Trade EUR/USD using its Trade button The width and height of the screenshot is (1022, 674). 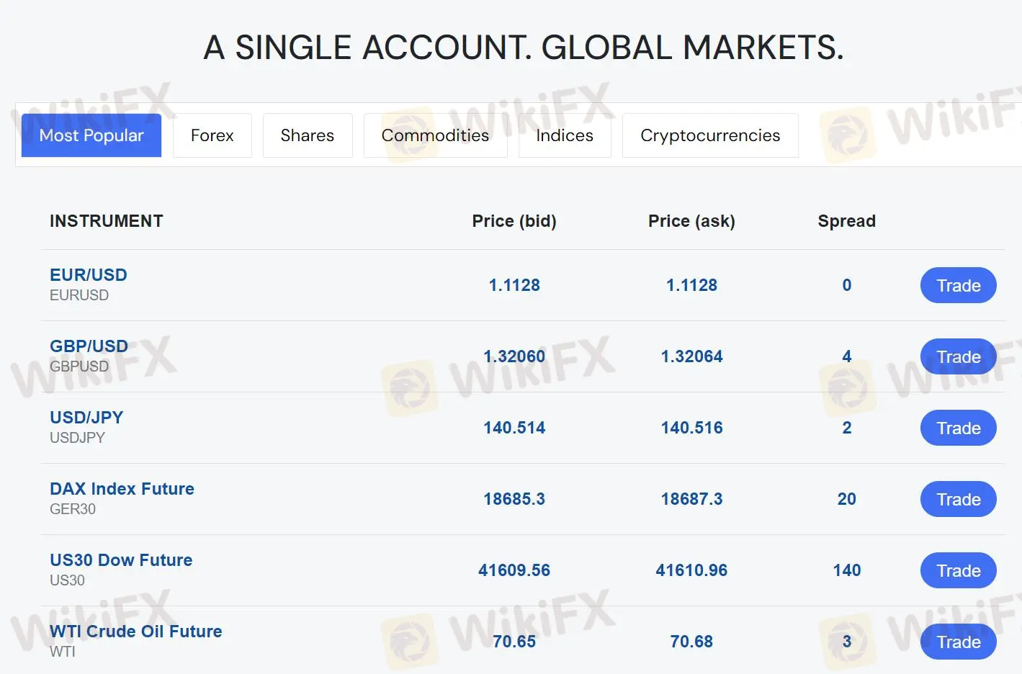pos(958,285)
